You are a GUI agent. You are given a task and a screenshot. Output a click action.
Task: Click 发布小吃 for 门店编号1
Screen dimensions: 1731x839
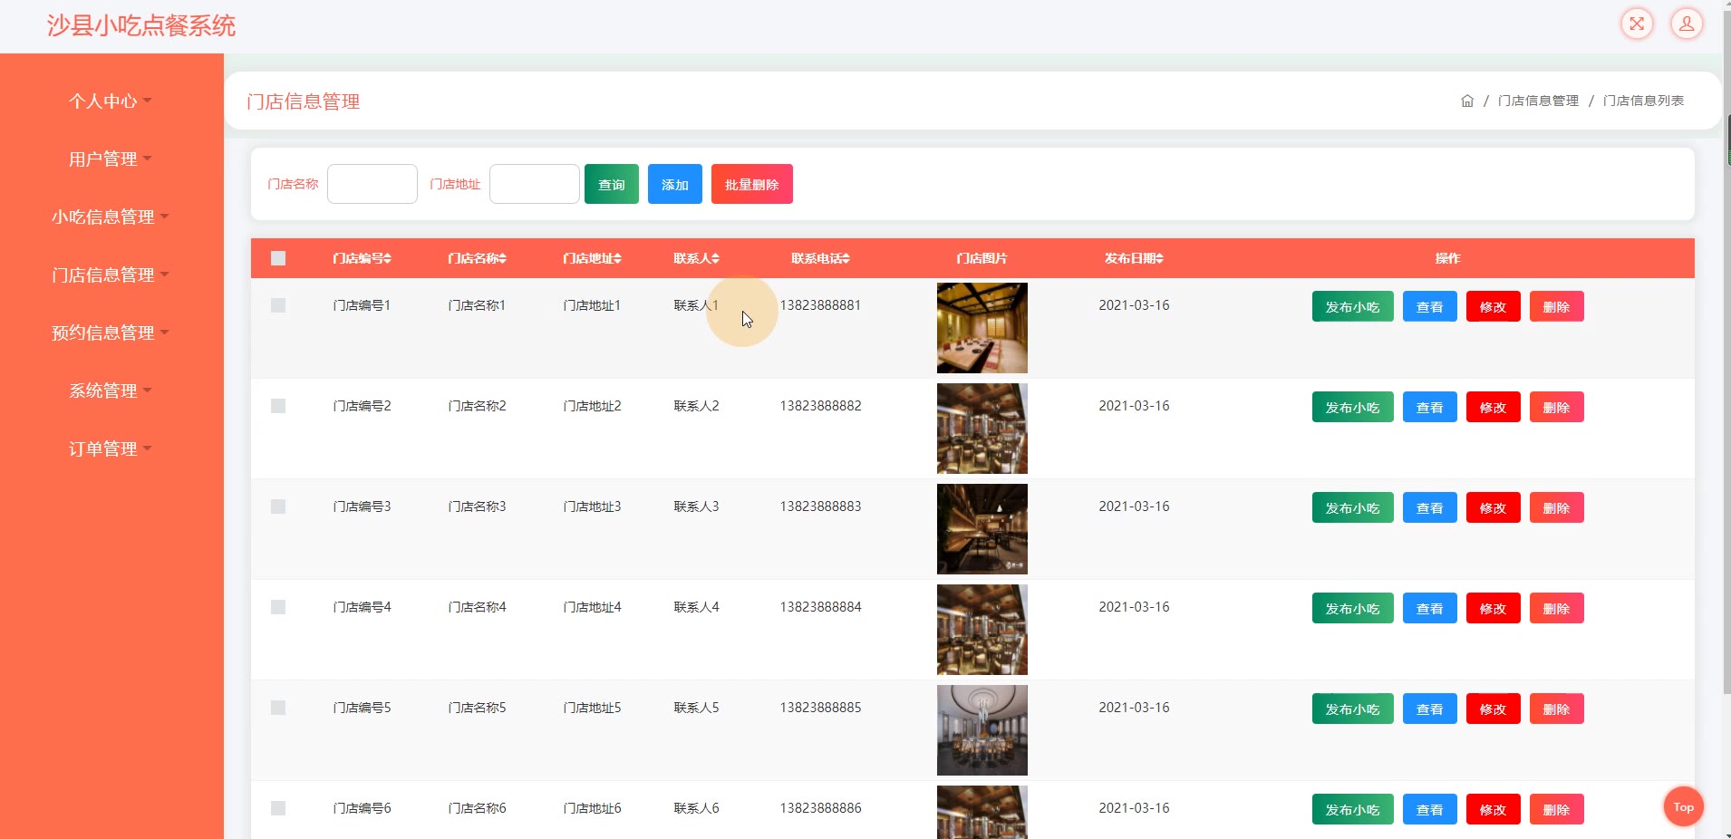(1353, 306)
